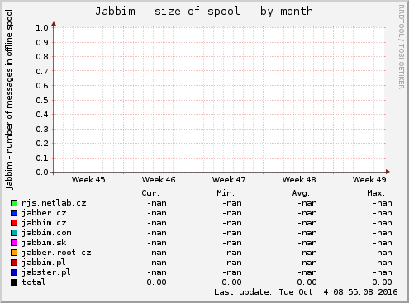Image resolution: width=409 pixels, height=303 pixels.
Task: Click the total row Cur value 0.00
Action: [x=156, y=282]
